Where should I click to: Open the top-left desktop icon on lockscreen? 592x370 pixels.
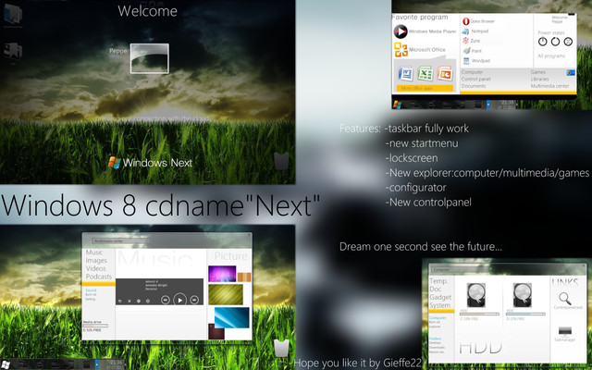click(12, 15)
